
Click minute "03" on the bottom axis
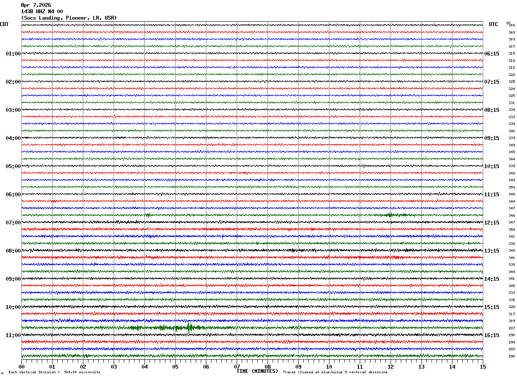[114, 366]
